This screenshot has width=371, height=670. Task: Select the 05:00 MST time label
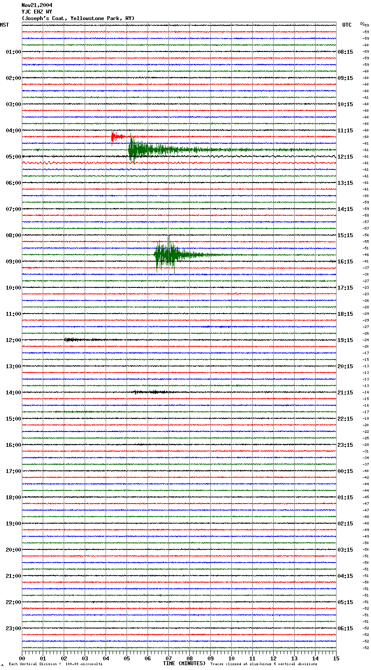click(14, 157)
